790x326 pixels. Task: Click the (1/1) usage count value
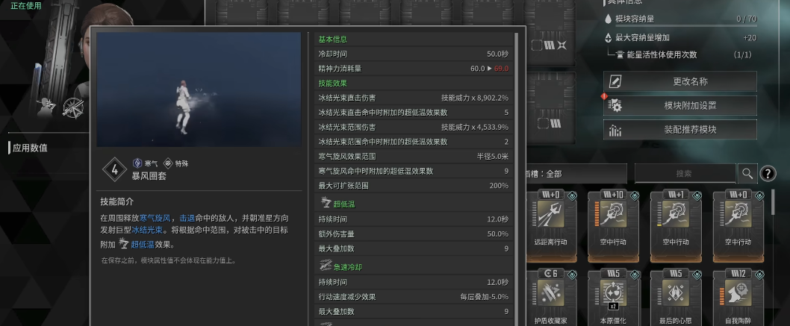(744, 55)
